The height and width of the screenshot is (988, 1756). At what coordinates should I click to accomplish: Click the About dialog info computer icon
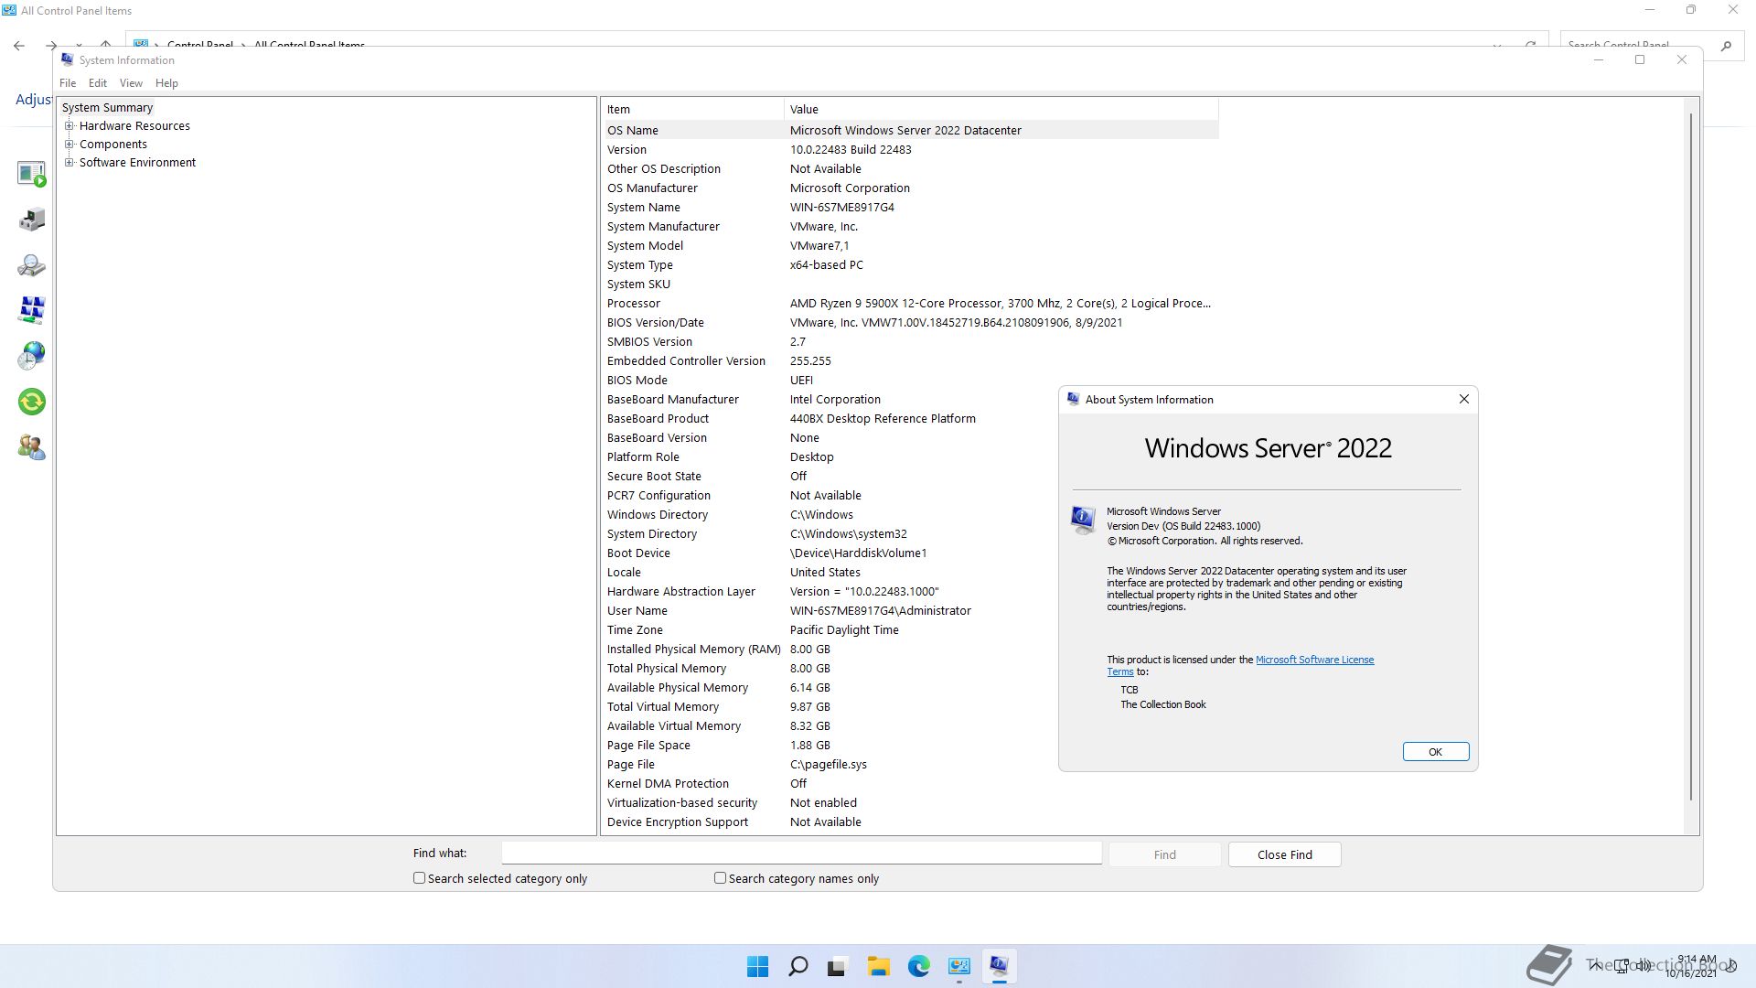click(x=1083, y=520)
